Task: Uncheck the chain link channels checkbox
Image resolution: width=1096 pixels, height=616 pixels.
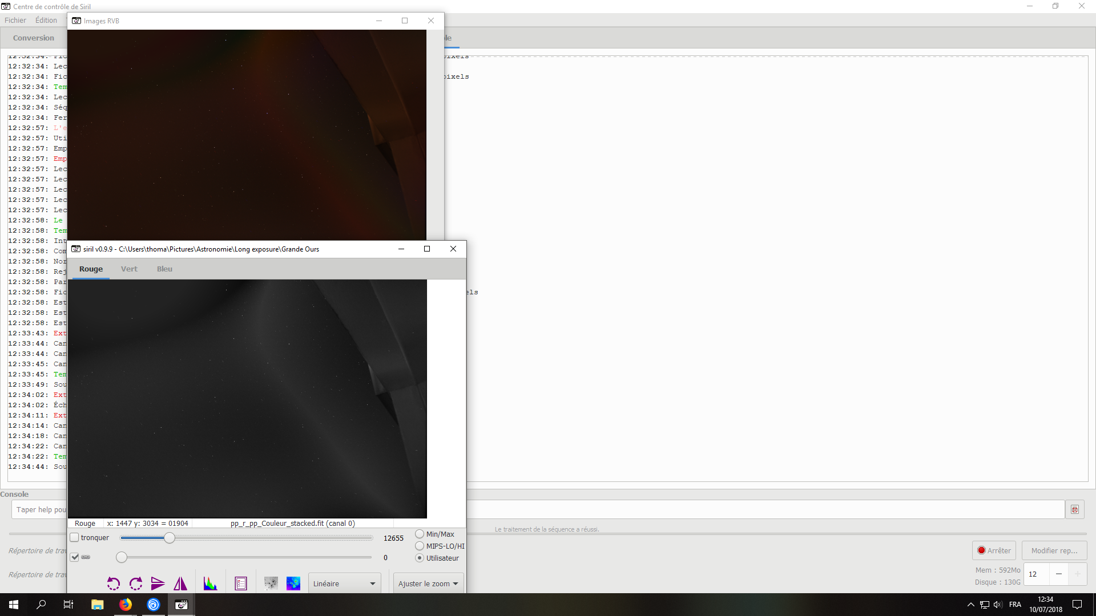Action: pos(75,557)
